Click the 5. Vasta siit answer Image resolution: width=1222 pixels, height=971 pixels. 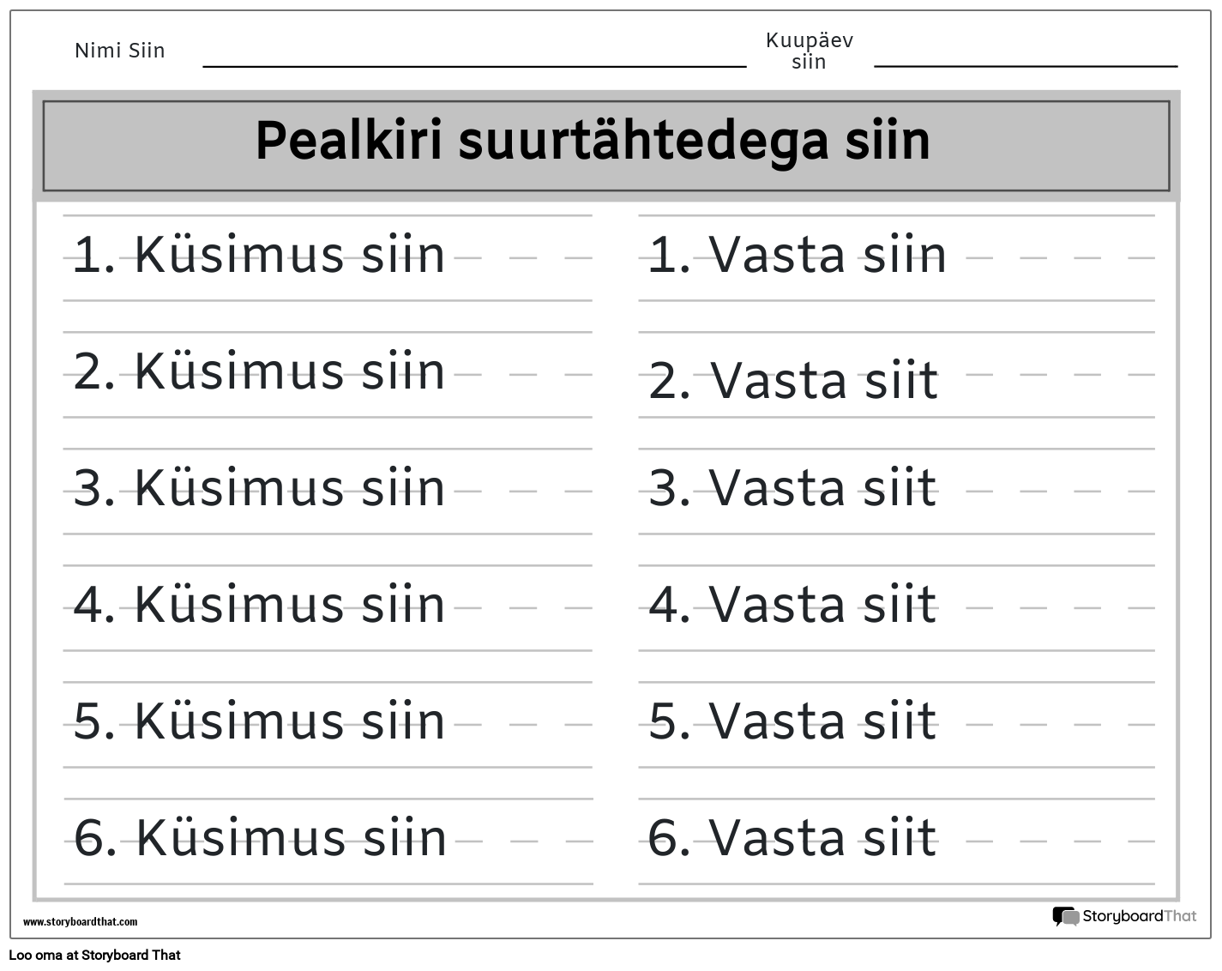click(x=792, y=721)
